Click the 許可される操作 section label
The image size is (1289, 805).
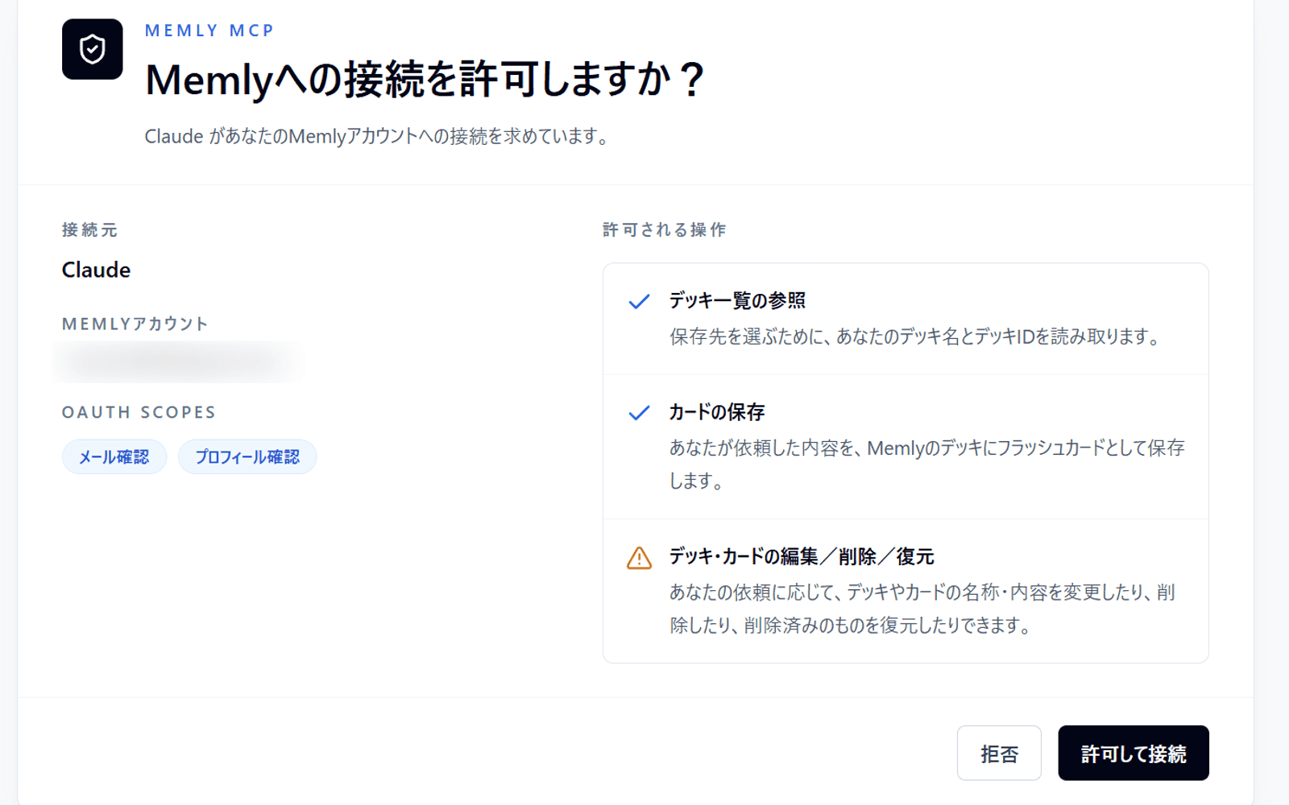click(x=665, y=230)
